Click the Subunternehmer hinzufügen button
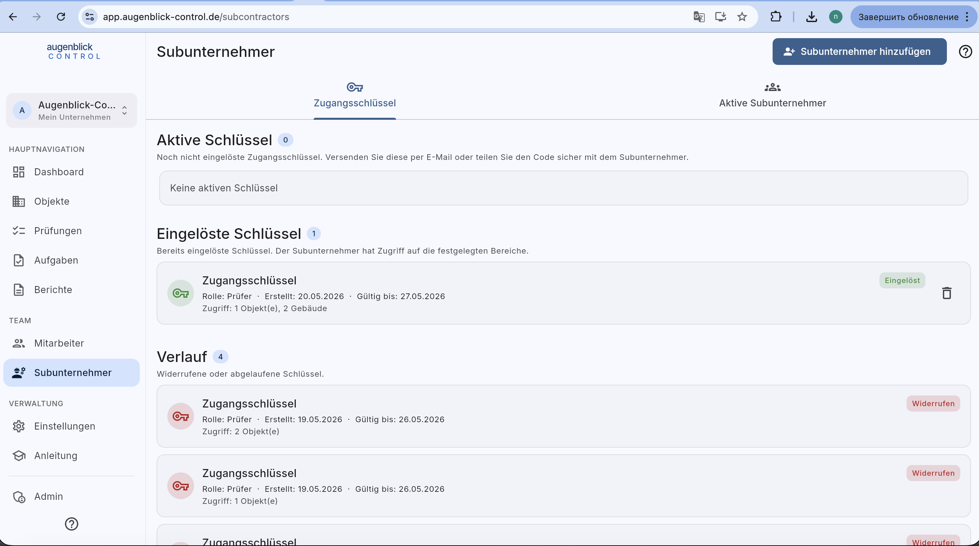979x546 pixels. [859, 51]
